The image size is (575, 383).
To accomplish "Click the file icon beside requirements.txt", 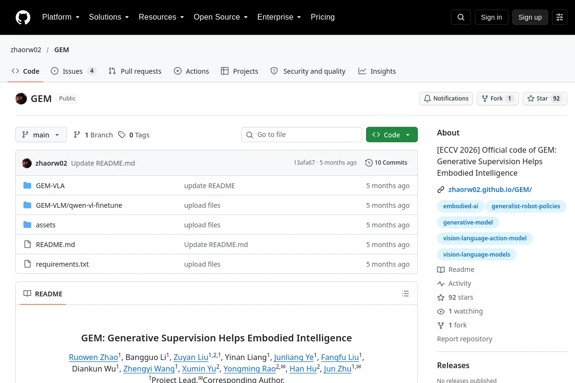I will click(27, 264).
